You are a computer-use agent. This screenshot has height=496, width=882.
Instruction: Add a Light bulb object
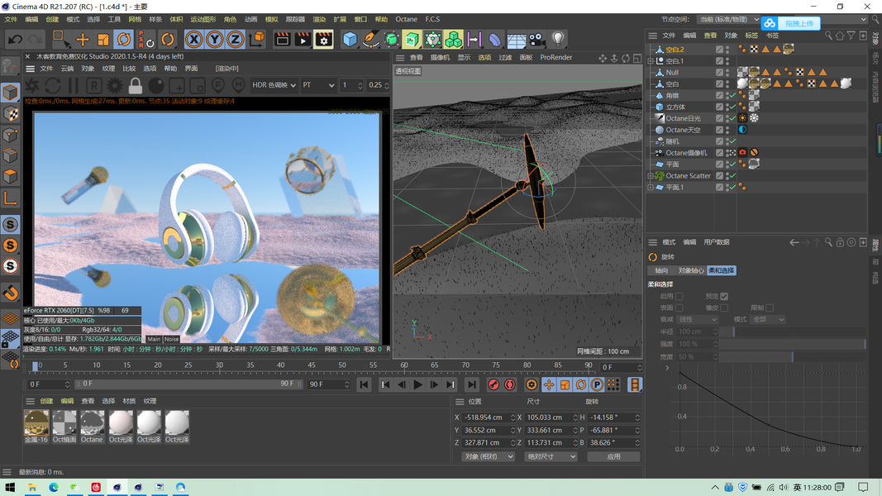coord(557,40)
